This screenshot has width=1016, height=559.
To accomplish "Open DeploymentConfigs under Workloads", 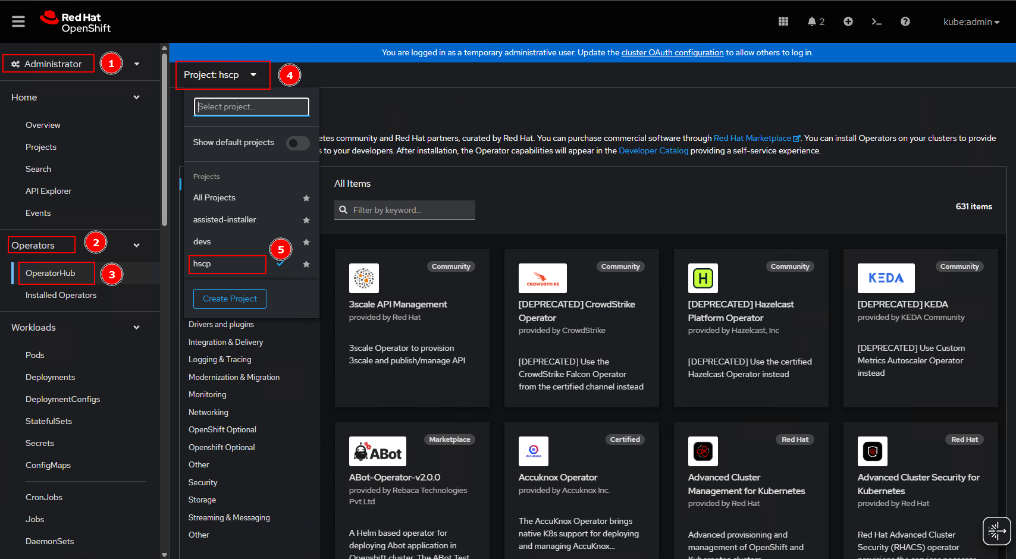I will [62, 400].
